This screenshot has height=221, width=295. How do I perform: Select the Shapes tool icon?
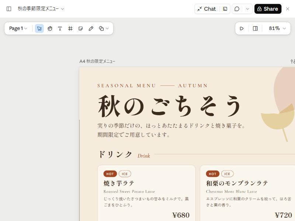101,28
